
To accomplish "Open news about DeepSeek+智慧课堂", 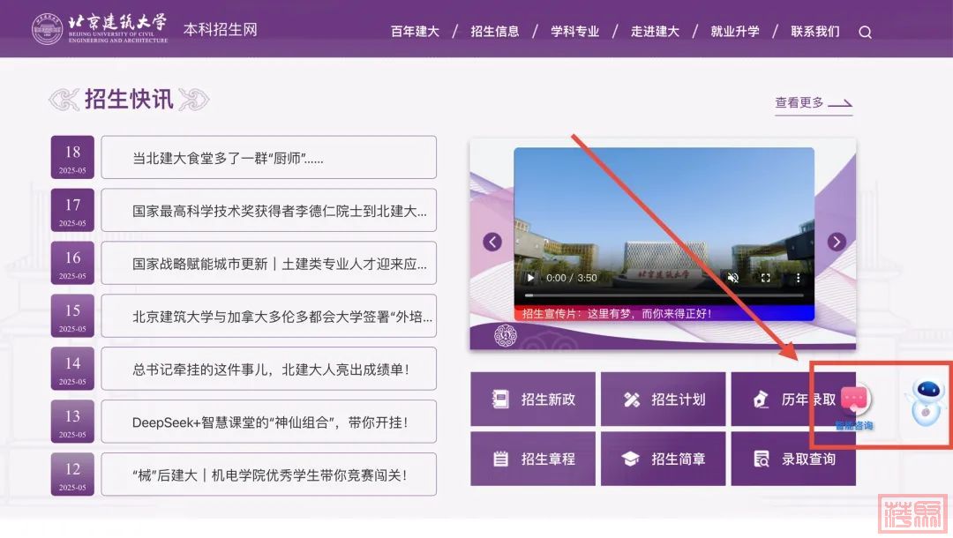I will coord(269,422).
